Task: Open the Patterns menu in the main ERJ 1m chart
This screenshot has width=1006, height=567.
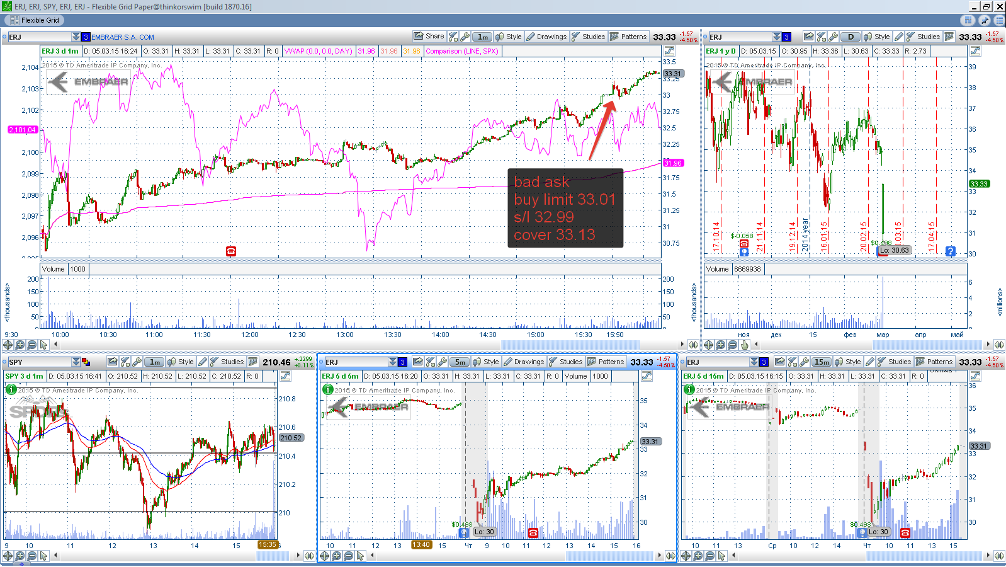Action: [628, 37]
